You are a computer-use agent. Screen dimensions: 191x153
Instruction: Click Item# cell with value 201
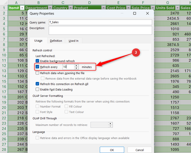coord(16,97)
